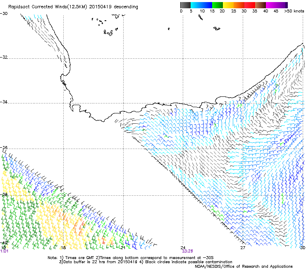Screen dimensions: 306x269
Task: Click the '40' tick on the knots legend
Action: click(x=265, y=11)
